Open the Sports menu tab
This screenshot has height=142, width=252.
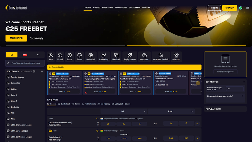[x=88, y=8]
